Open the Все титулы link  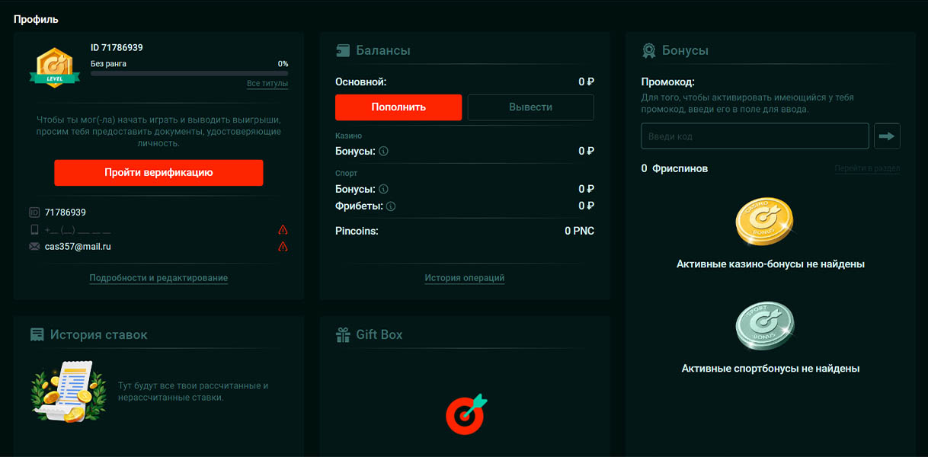pyautogui.click(x=267, y=83)
